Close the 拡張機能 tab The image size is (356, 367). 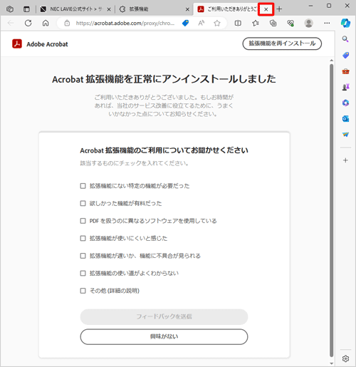click(x=187, y=9)
